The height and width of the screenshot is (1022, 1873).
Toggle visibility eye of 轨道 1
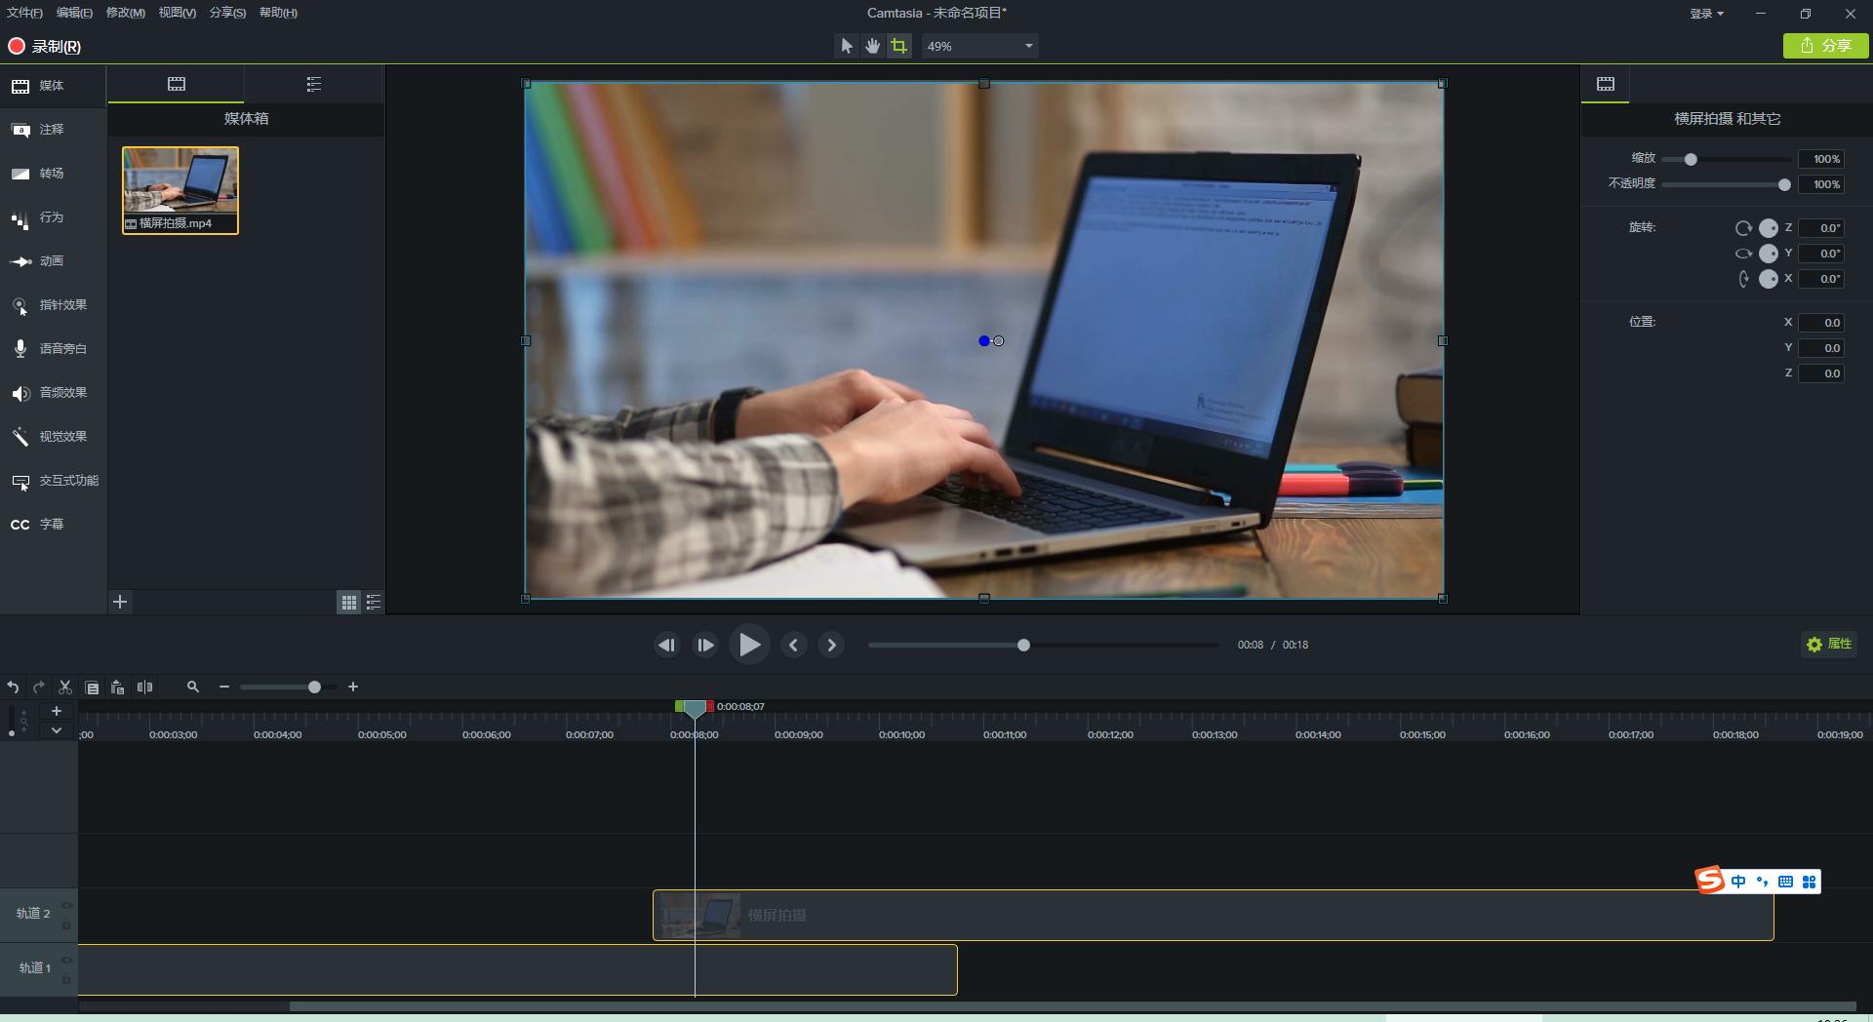[x=67, y=961]
